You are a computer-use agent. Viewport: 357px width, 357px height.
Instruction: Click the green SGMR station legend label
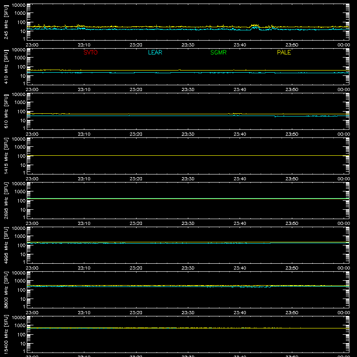click(218, 52)
